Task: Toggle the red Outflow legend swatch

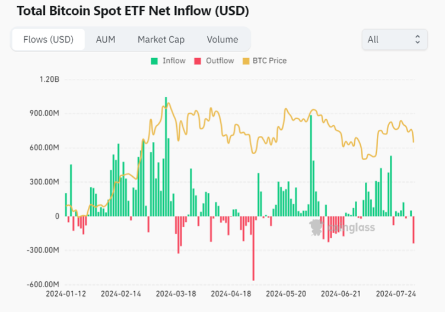Action: click(198, 61)
